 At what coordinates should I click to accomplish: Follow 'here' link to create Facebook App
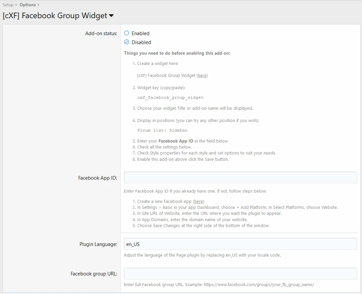[199, 202]
